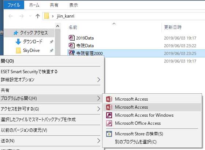Click the Microsoft Store bag icon
The height and width of the screenshot is (150, 205).
click(x=109, y=134)
